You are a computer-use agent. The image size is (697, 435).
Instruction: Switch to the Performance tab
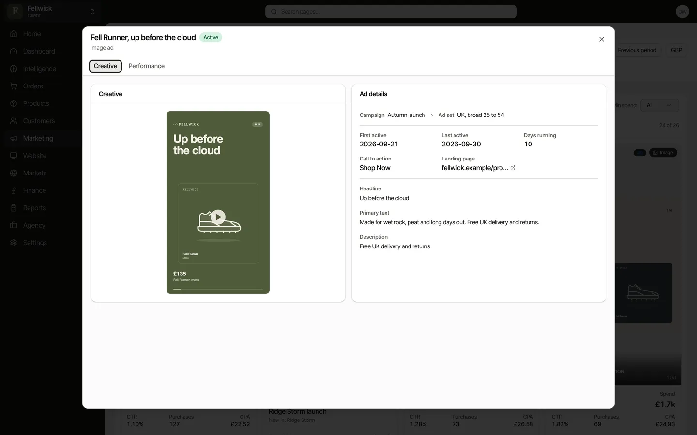click(146, 66)
